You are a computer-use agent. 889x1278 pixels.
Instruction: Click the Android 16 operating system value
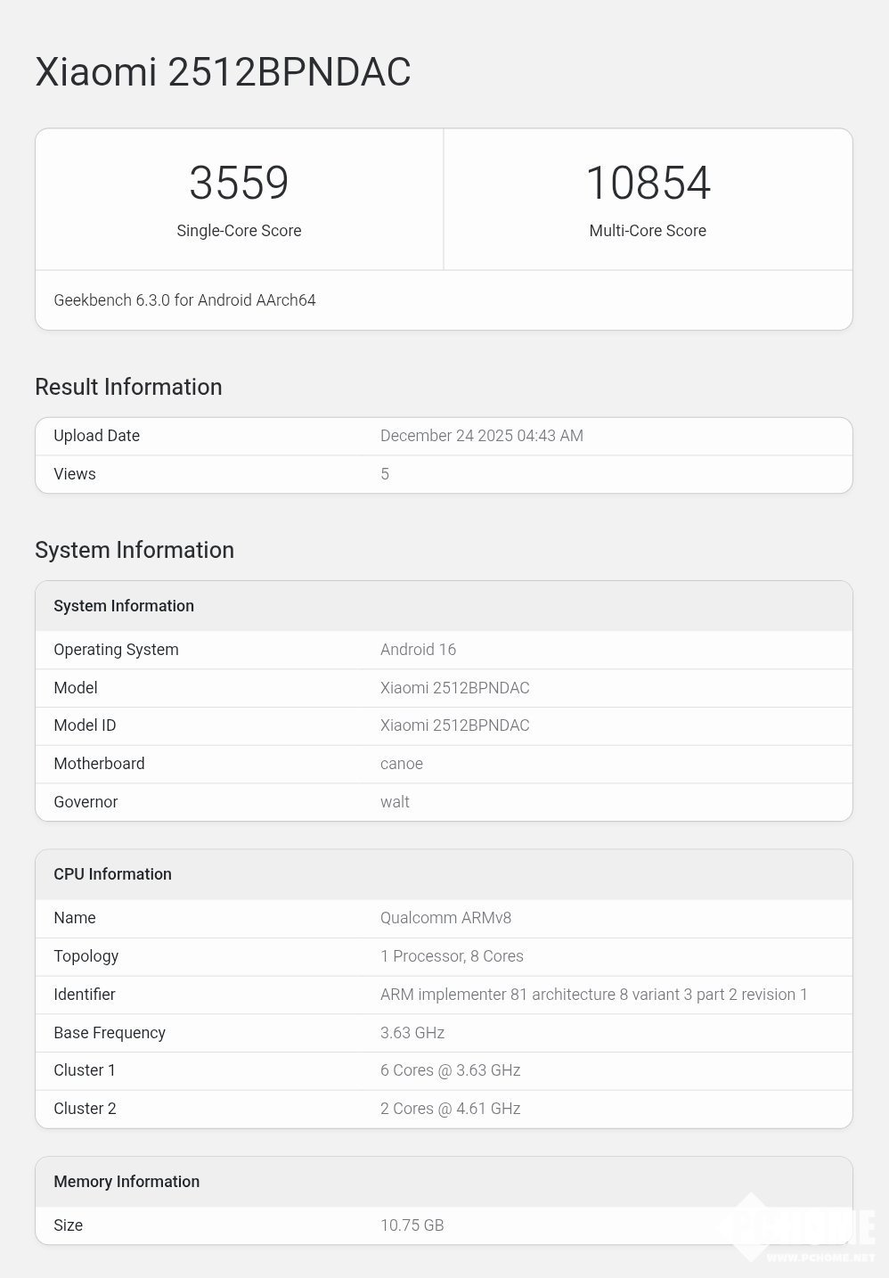pos(418,650)
